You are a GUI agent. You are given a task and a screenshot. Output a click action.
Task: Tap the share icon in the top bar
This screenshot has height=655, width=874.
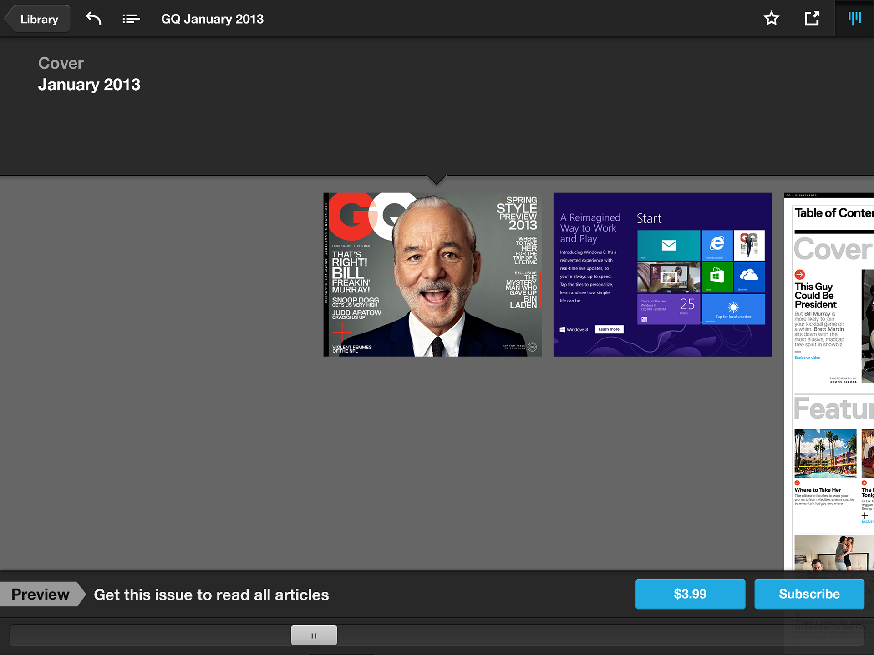click(x=812, y=19)
